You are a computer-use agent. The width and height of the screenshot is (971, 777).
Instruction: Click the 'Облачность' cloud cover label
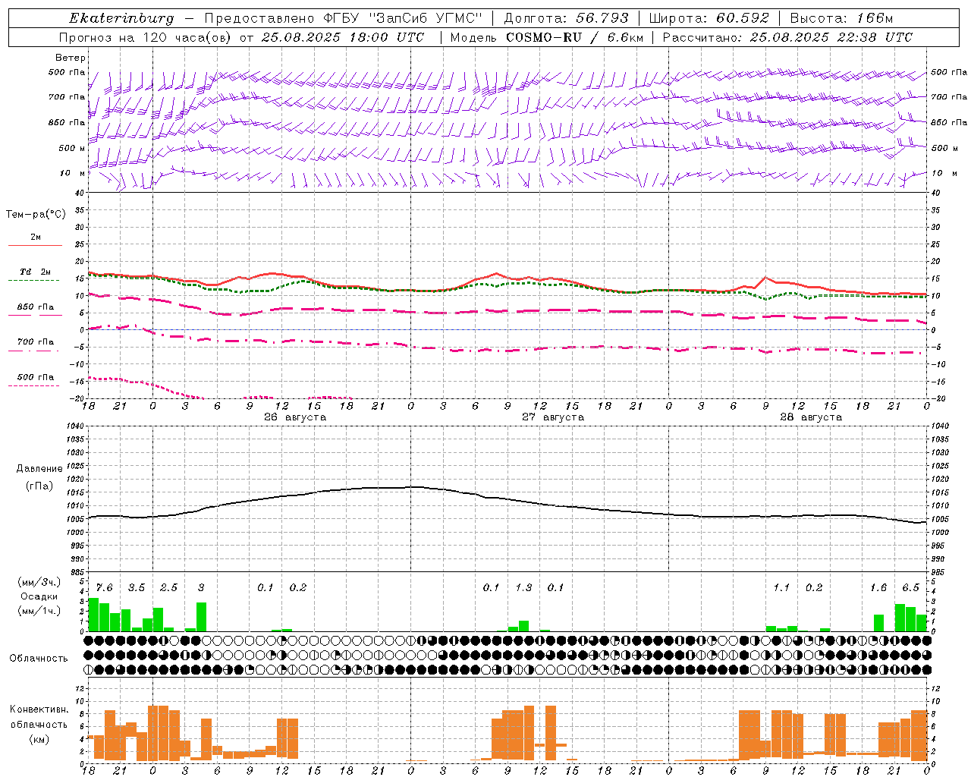pyautogui.click(x=39, y=659)
